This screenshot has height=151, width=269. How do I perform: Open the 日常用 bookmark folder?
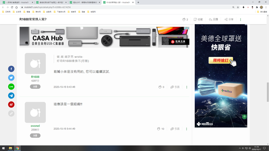(x=6, y=12)
